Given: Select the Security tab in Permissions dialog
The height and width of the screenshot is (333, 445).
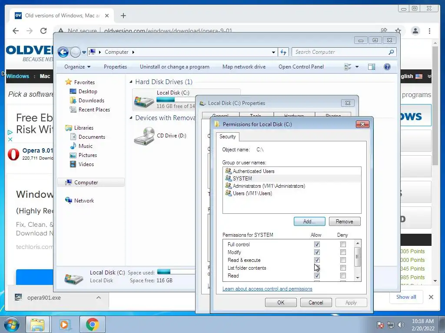Looking at the screenshot, I should [228, 137].
